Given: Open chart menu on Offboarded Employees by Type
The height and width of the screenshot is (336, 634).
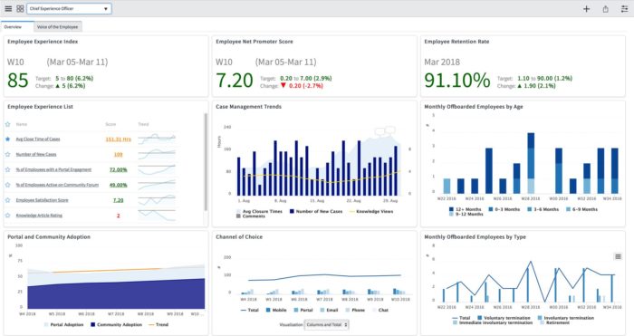Looking at the screenshot, I should tap(618, 256).
